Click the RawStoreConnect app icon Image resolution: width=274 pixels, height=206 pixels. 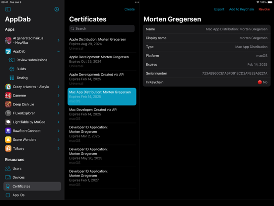click(x=8, y=131)
